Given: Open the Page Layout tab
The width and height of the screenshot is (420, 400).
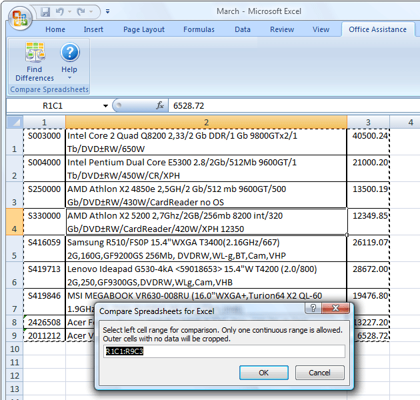Looking at the screenshot, I should point(144,29).
